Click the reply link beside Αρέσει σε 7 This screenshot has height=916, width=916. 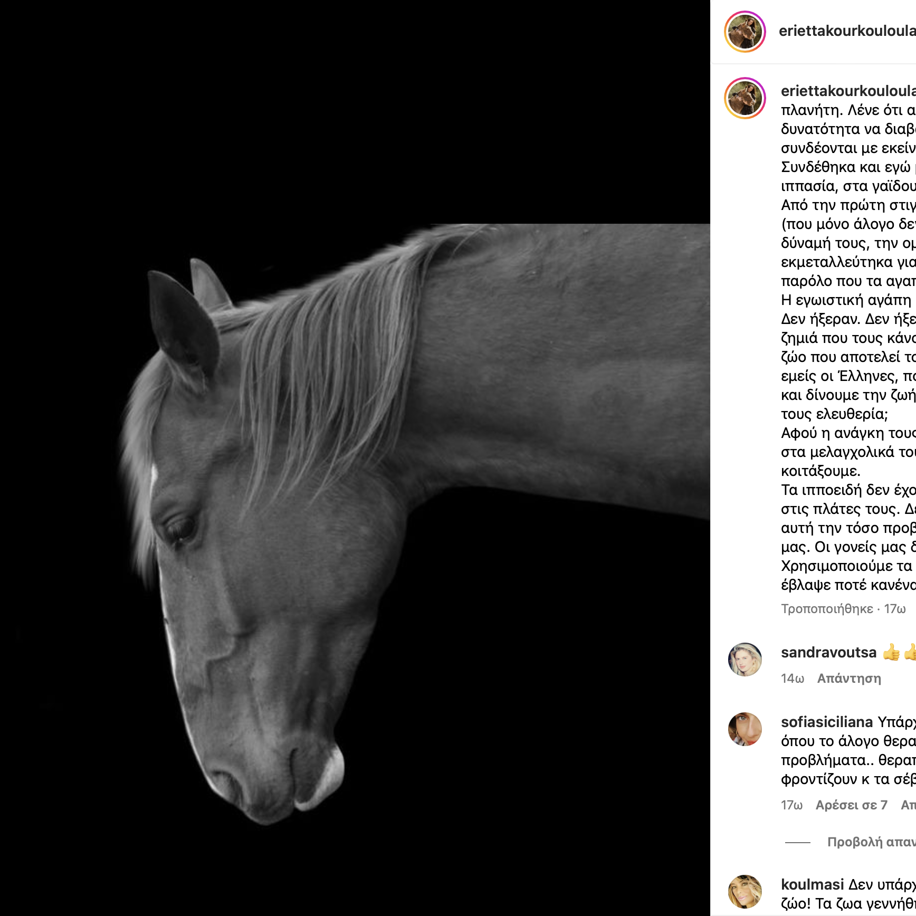[x=908, y=805]
